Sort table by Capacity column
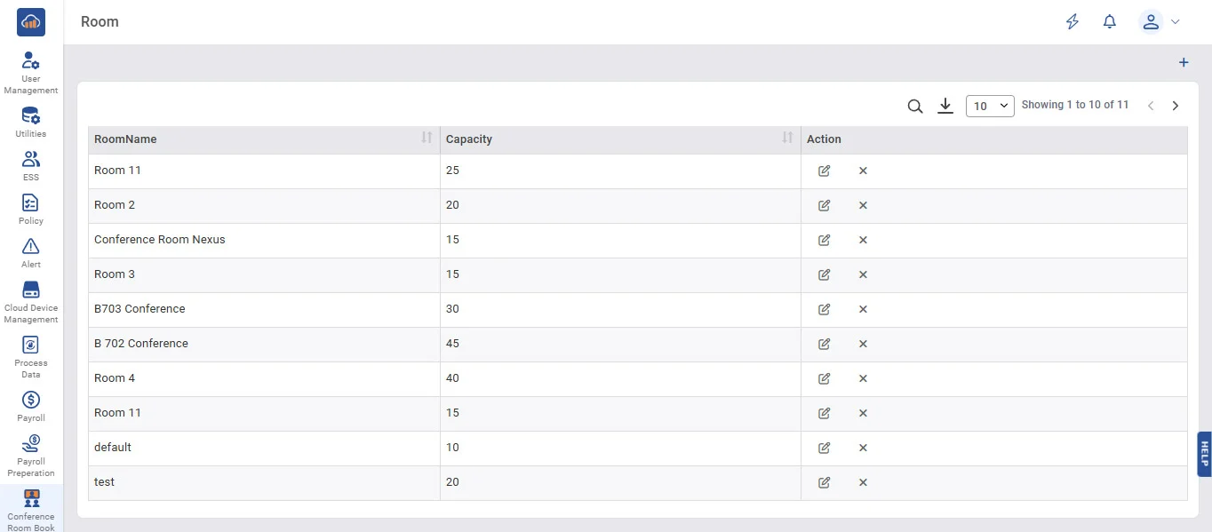Viewport: 1212px width, 532px height. (x=787, y=139)
